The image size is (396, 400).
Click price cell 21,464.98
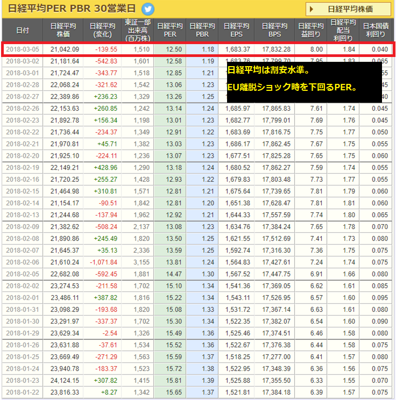(65, 191)
